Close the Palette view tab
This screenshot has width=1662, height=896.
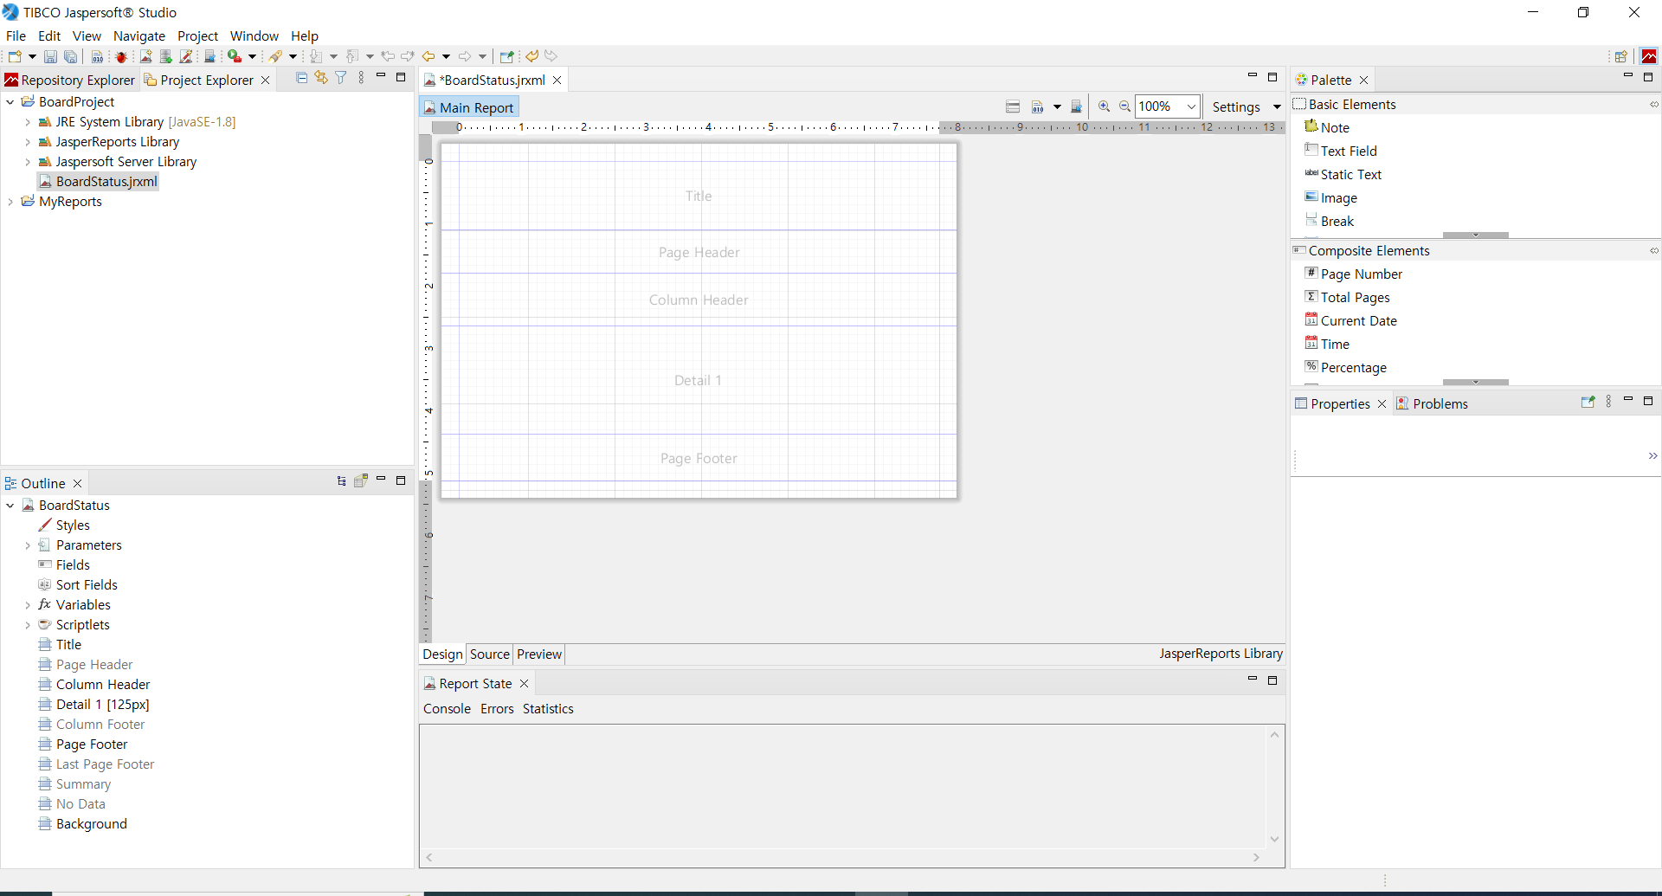(1364, 80)
